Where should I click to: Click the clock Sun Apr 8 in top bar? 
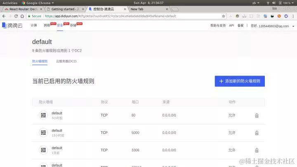click(x=148, y=3)
